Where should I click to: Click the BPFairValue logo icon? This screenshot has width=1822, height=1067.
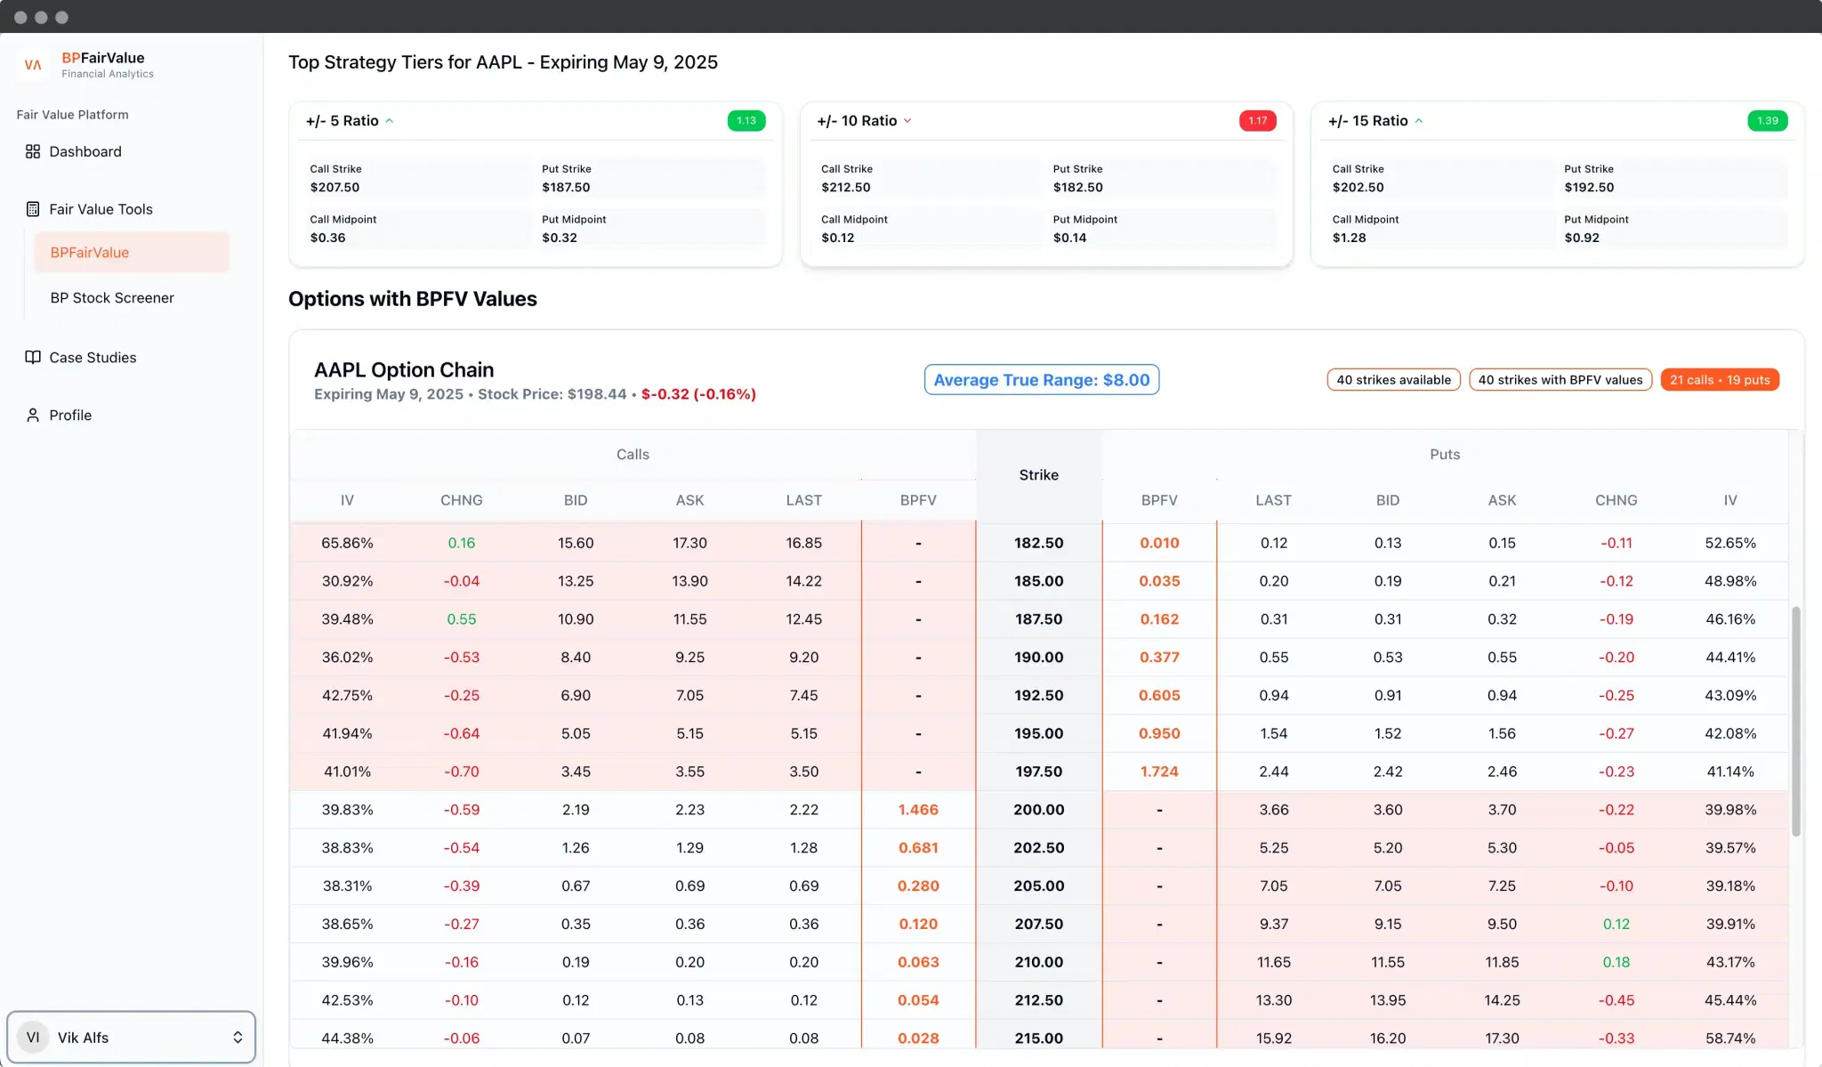tap(33, 65)
